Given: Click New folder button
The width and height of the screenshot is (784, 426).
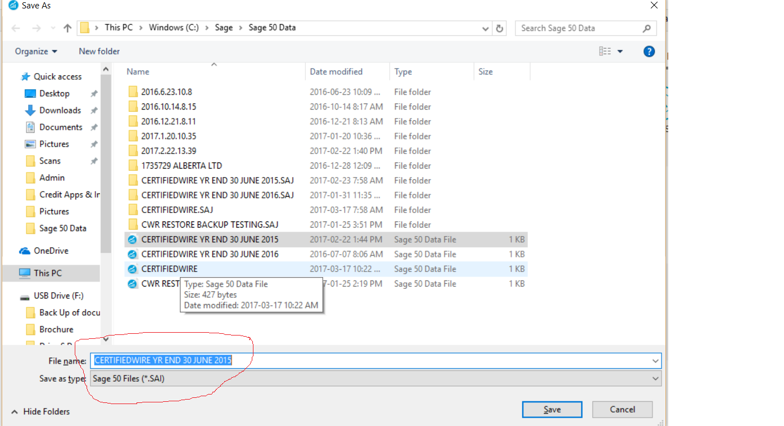Looking at the screenshot, I should coord(99,51).
